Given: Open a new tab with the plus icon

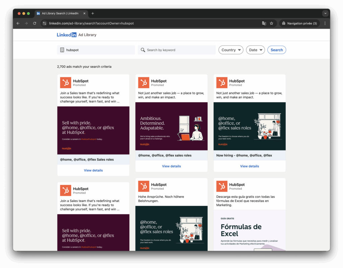Looking at the screenshot, I should [x=93, y=13].
